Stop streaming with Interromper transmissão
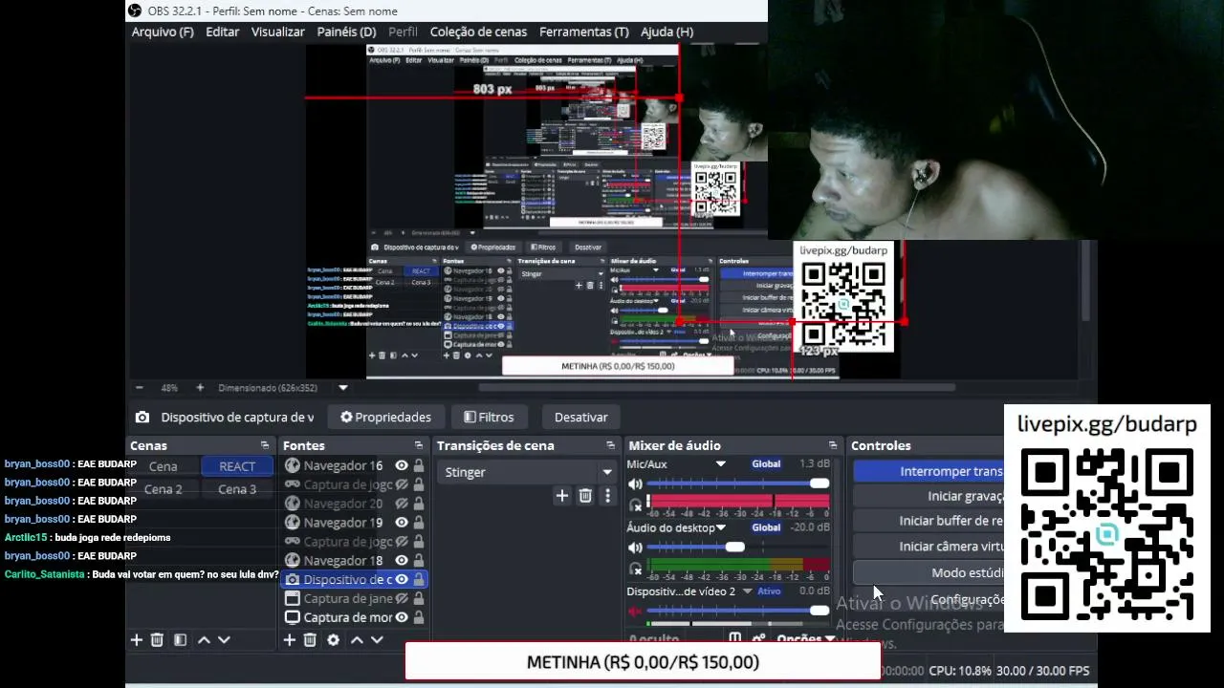The width and height of the screenshot is (1224, 688). point(929,471)
